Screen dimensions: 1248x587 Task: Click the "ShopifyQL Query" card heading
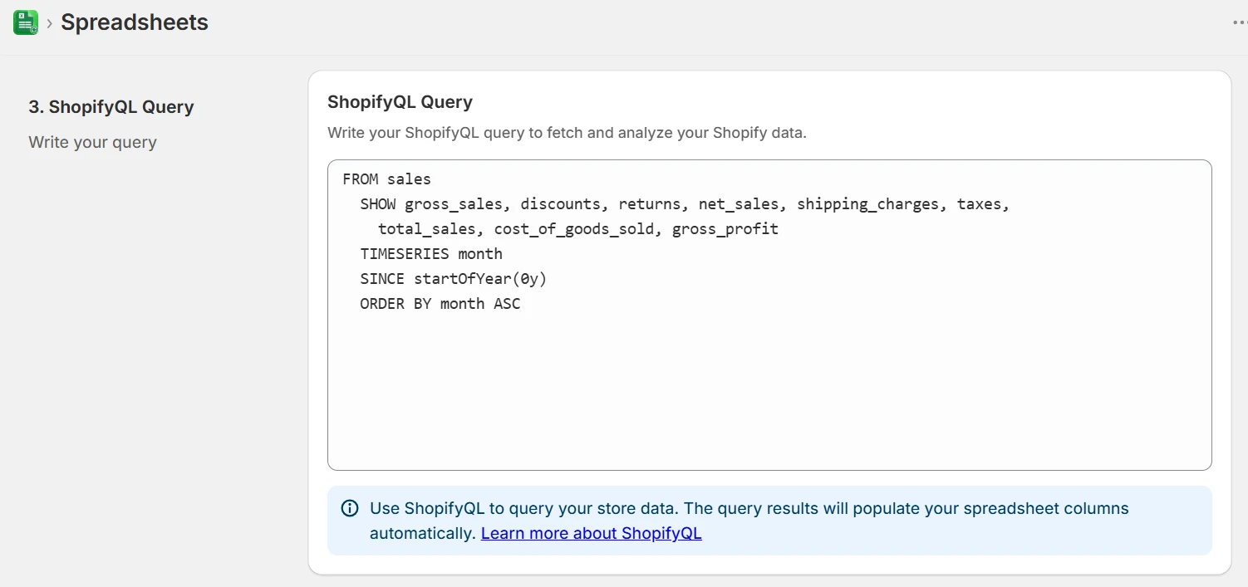pos(400,102)
